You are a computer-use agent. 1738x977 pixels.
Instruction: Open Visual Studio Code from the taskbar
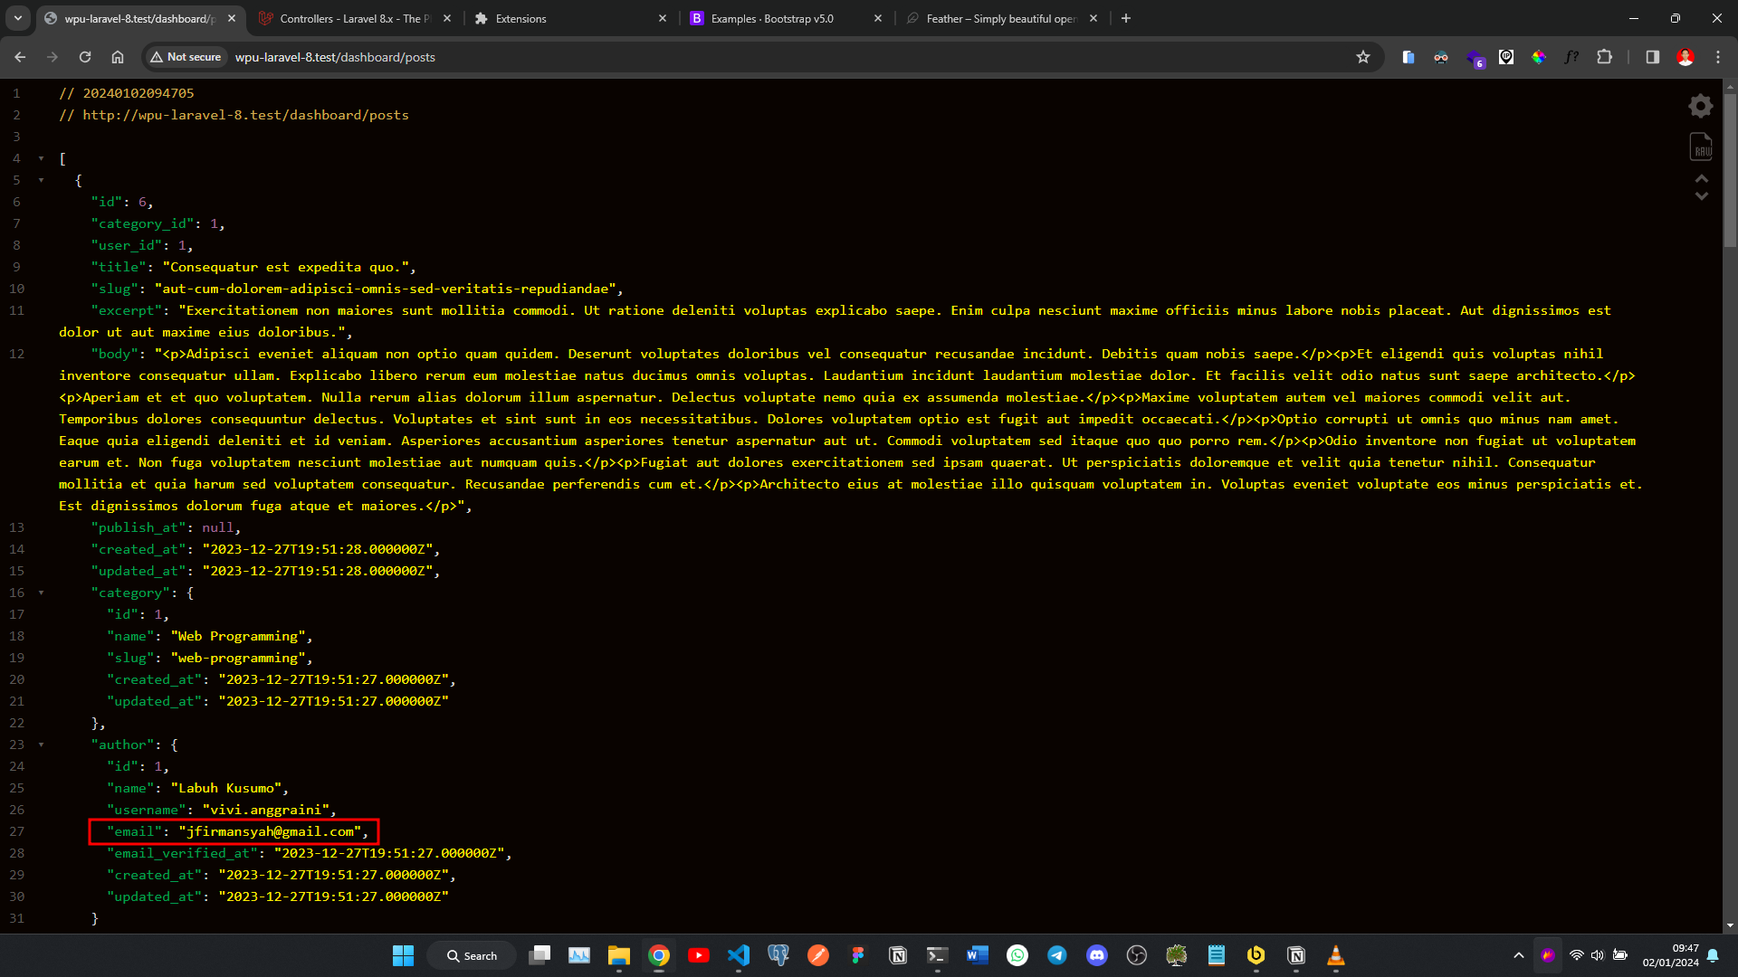tap(739, 955)
